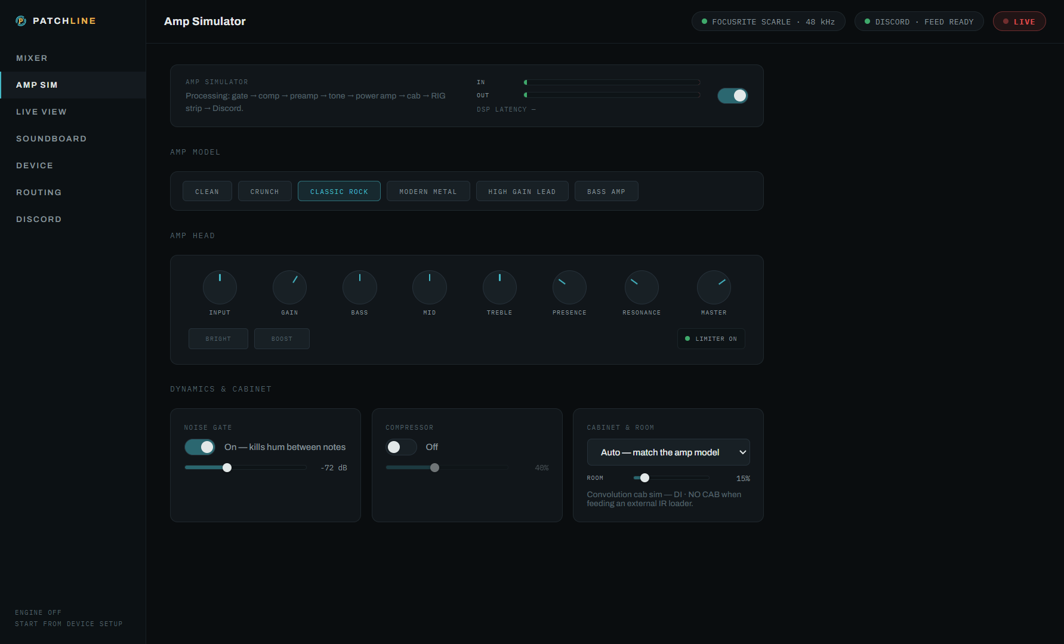Click the OUT level meter
1064x644 pixels.
coord(612,95)
